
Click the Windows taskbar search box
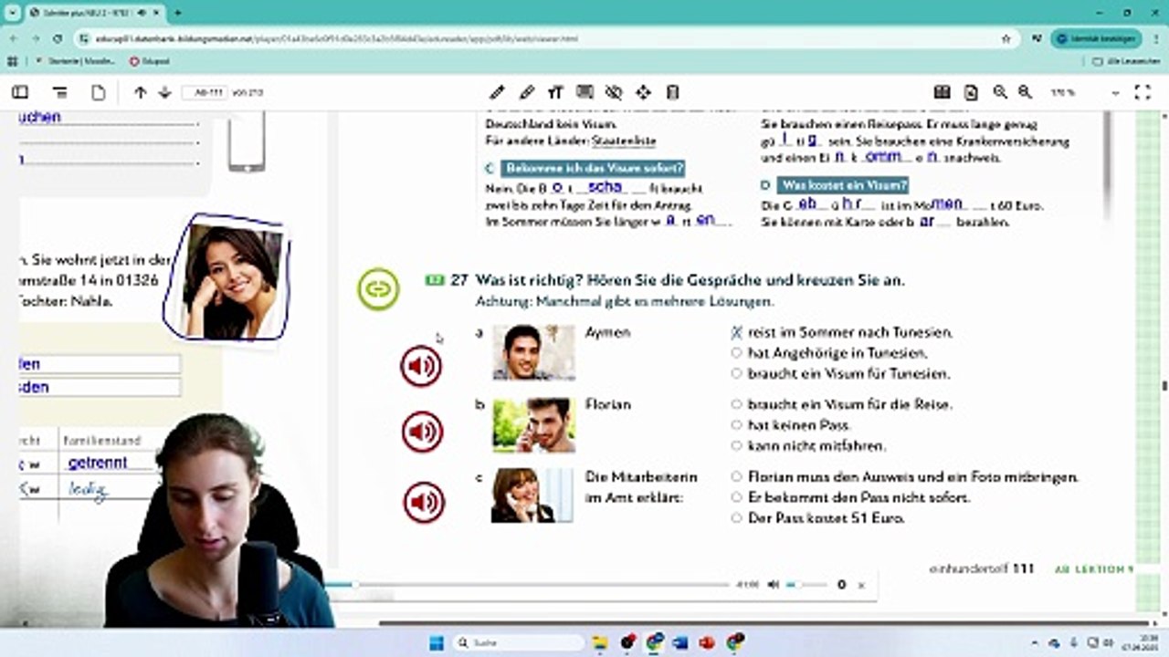(x=518, y=642)
